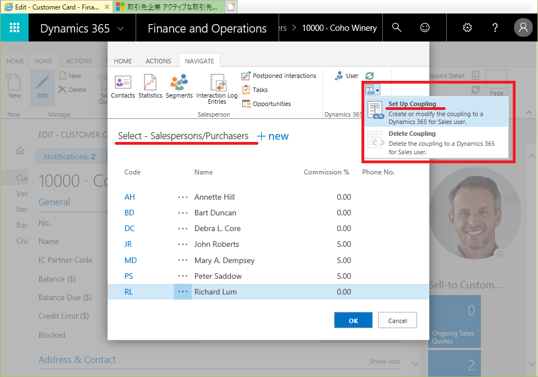The height and width of the screenshot is (377, 538).
Task: Open ellipsis menu for Debra L. Core
Action: pyautogui.click(x=183, y=229)
